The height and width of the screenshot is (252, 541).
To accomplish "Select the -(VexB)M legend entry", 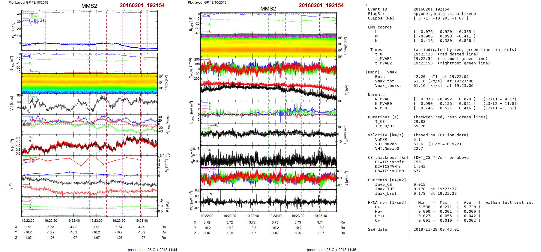I will tap(213, 125).
